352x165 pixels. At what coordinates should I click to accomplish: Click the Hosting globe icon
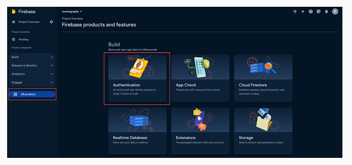coord(13,39)
